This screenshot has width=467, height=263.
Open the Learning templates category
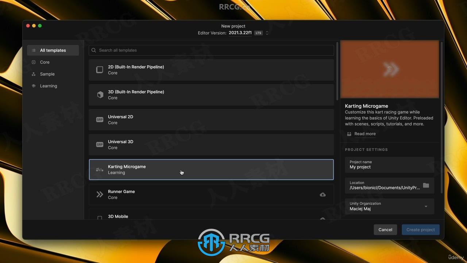pos(49,86)
